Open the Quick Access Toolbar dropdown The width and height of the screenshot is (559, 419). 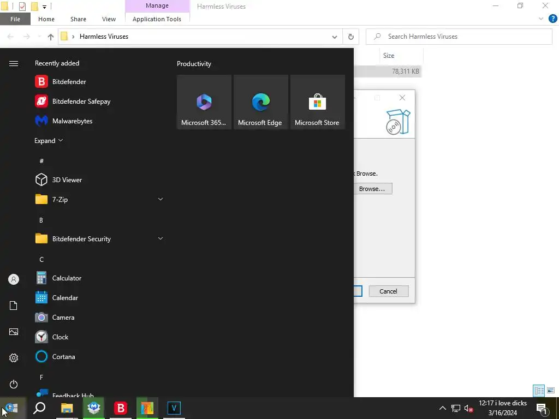pos(44,7)
